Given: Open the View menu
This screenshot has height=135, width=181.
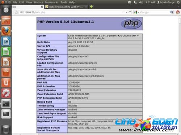Looking at the screenshot, I should point(29,2).
